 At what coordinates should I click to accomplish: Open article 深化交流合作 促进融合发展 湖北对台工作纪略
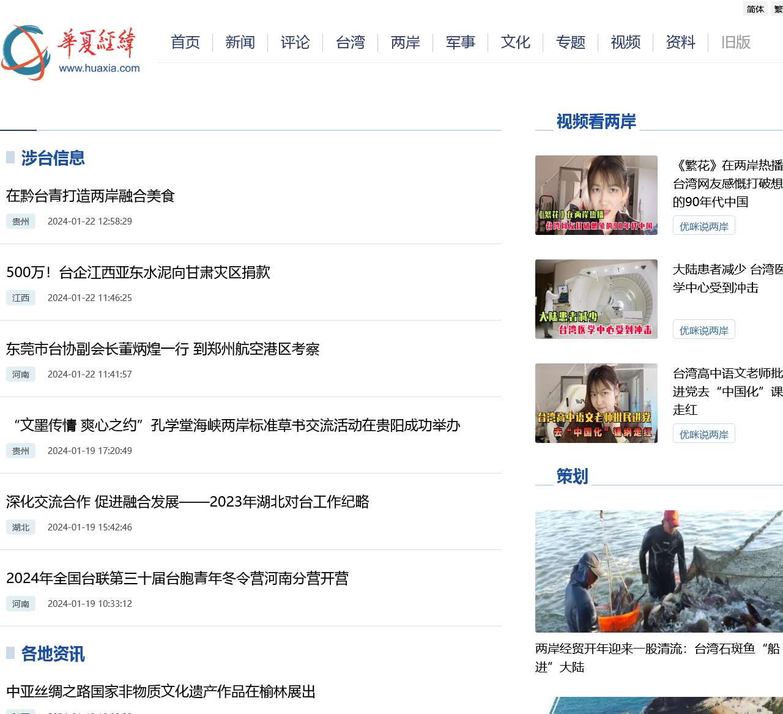188,502
